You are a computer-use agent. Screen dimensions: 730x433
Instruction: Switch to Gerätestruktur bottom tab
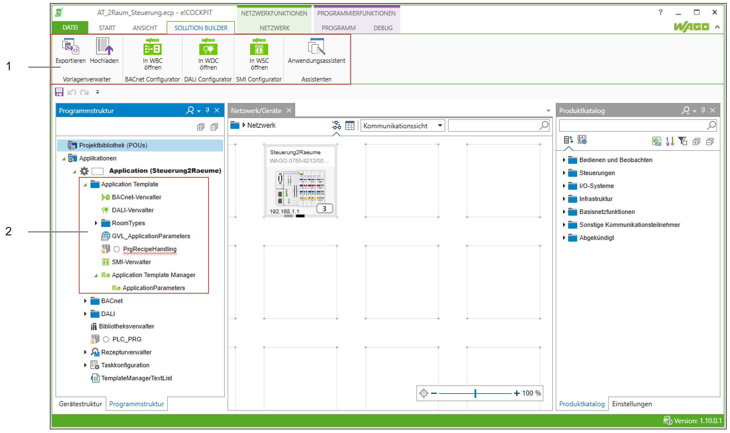pos(80,404)
